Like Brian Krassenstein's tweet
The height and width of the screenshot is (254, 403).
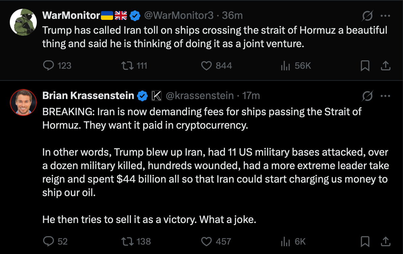pos(206,241)
